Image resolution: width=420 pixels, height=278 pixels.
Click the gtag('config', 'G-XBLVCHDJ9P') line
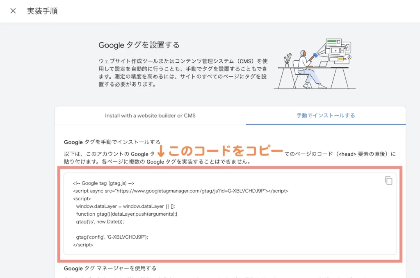tap(112, 237)
